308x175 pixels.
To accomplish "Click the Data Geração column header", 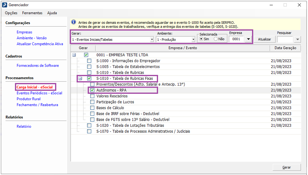I will pos(285,48).
